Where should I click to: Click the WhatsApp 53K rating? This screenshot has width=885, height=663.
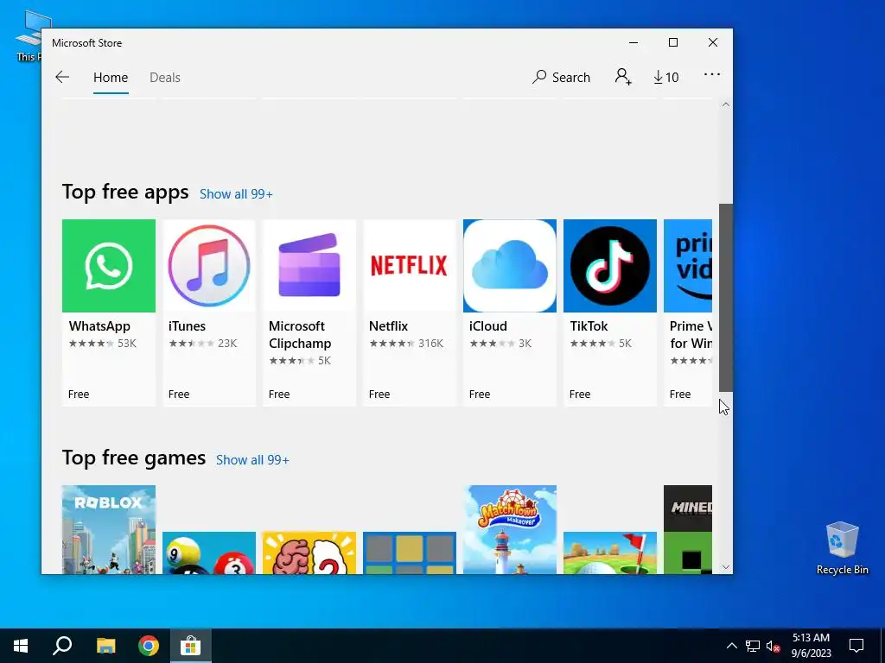[103, 344]
